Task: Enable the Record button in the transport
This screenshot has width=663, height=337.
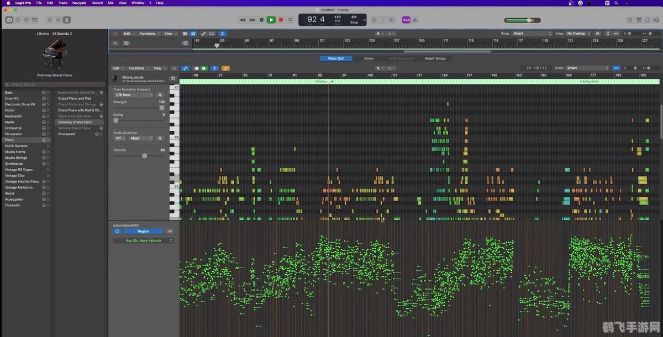Action: [x=281, y=19]
